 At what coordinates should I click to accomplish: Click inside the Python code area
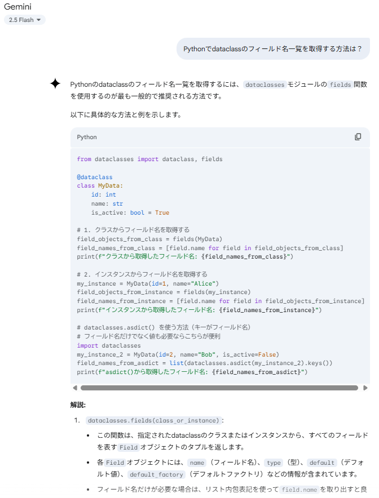197,254
